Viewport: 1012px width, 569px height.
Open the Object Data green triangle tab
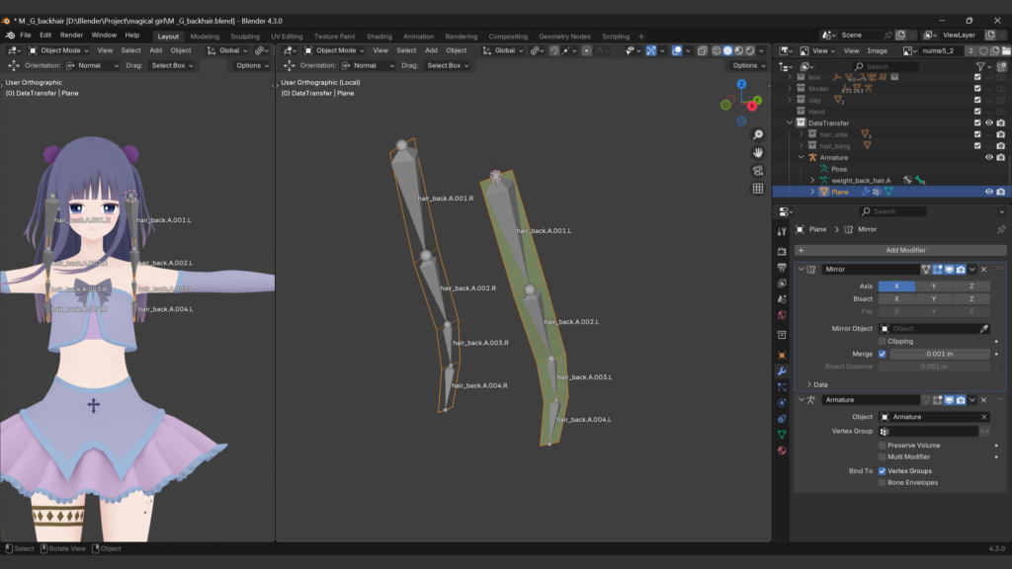pyautogui.click(x=782, y=435)
